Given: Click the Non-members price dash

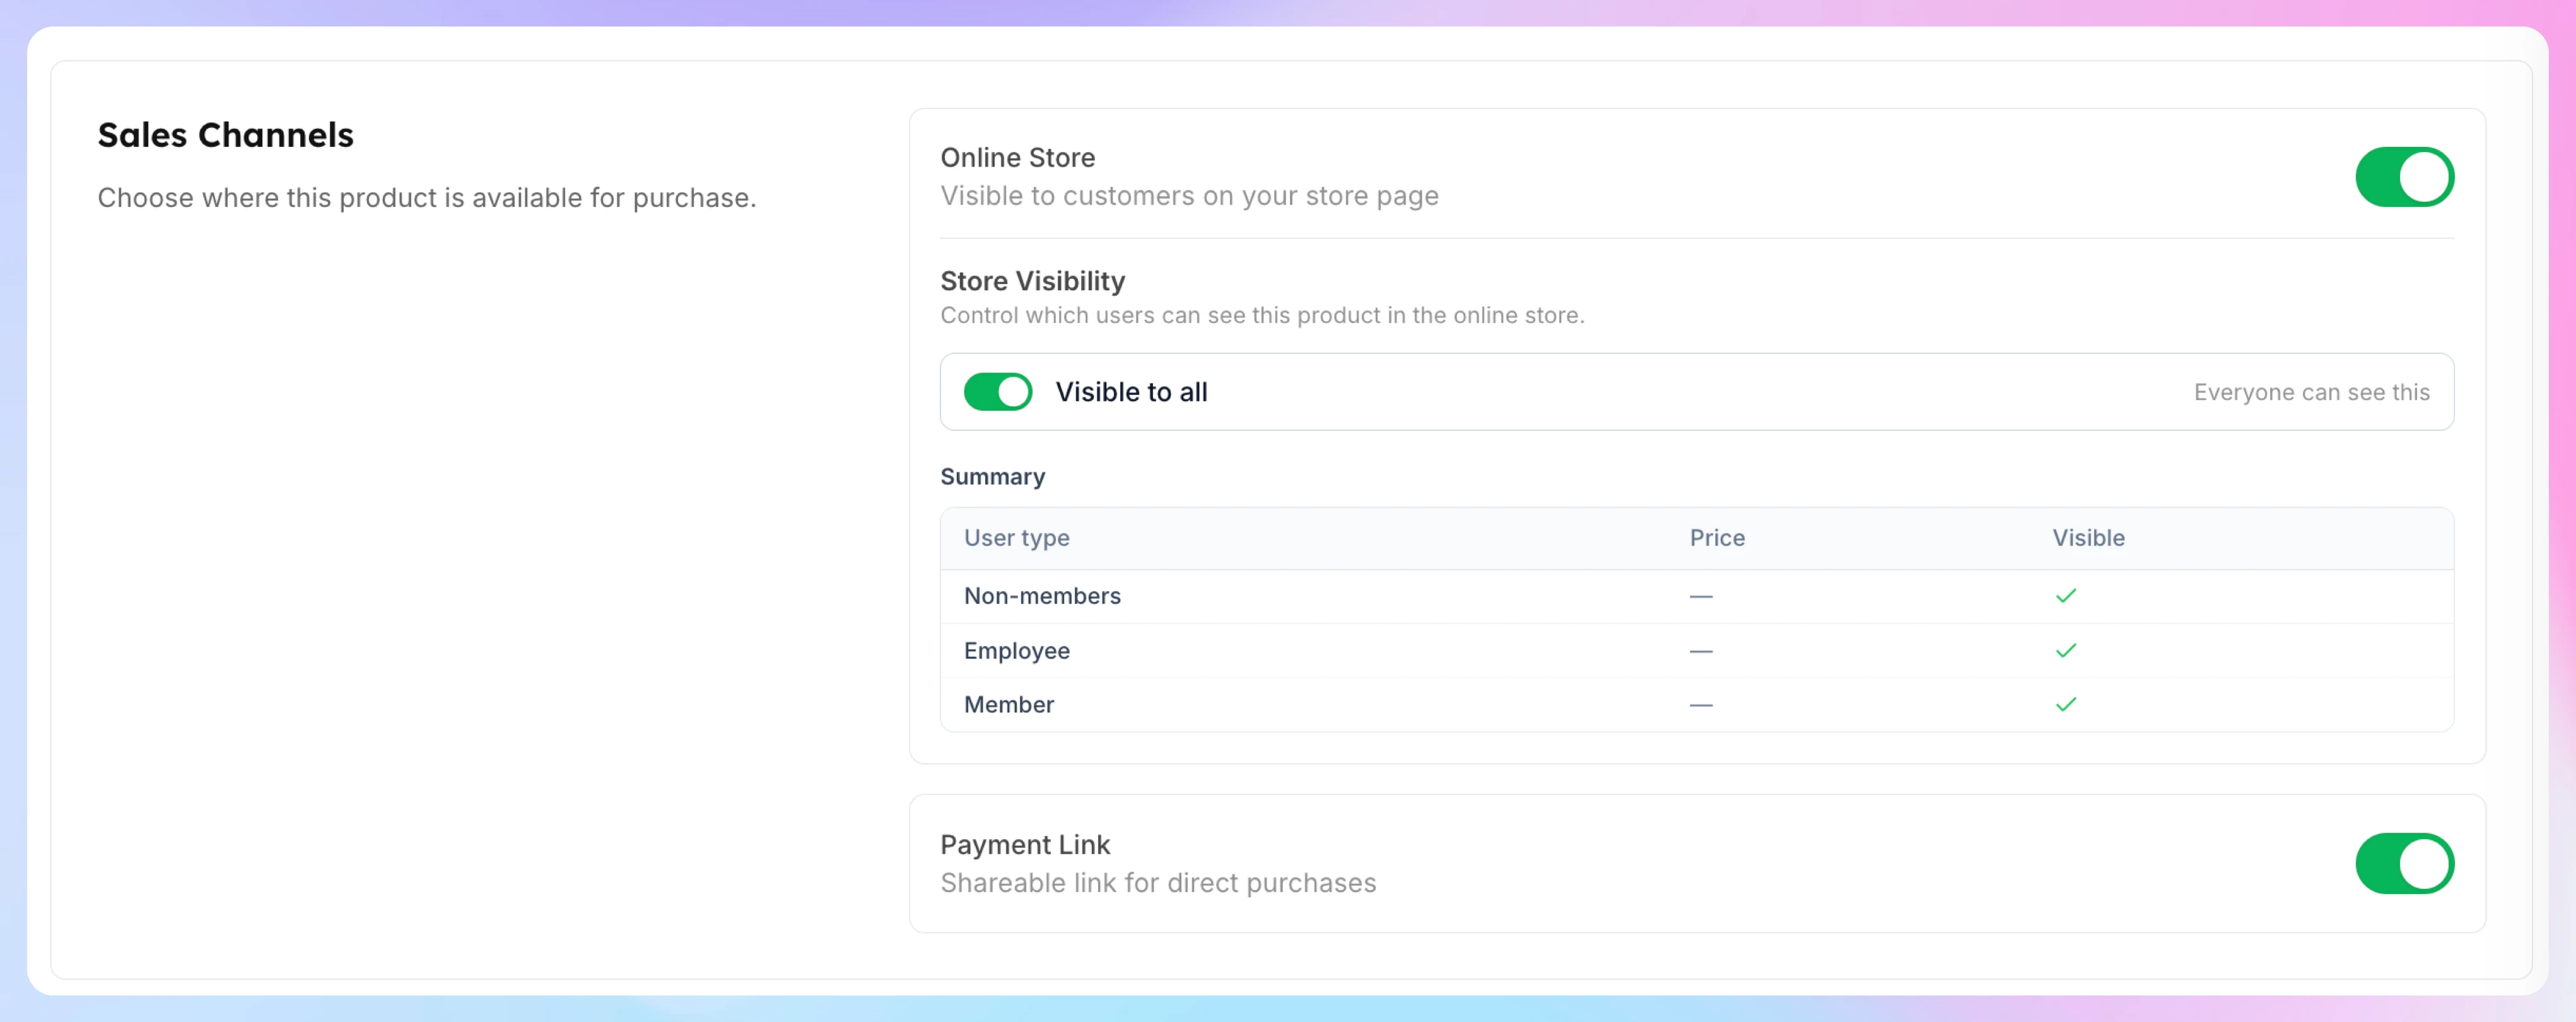Looking at the screenshot, I should tap(1700, 596).
